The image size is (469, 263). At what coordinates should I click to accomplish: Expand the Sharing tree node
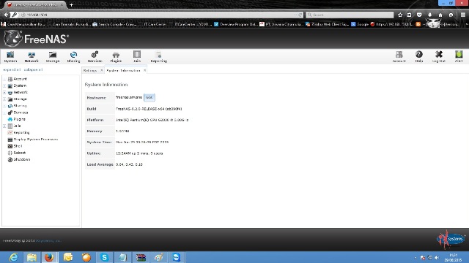tap(4, 106)
